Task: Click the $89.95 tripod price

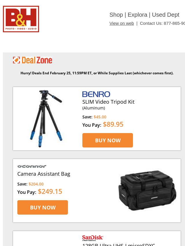Action: (113, 124)
